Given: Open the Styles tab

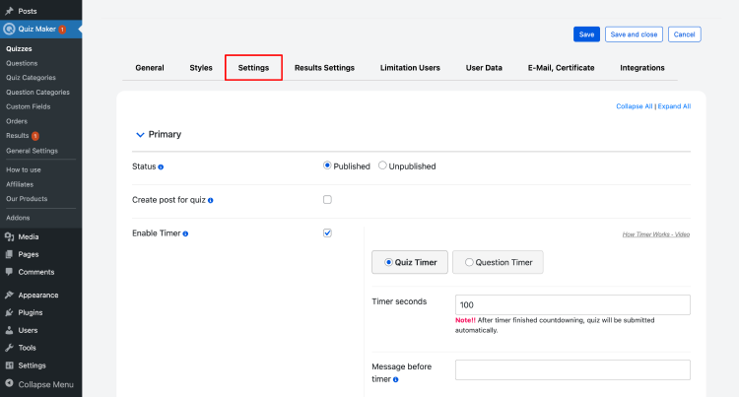Looking at the screenshot, I should pos(201,68).
